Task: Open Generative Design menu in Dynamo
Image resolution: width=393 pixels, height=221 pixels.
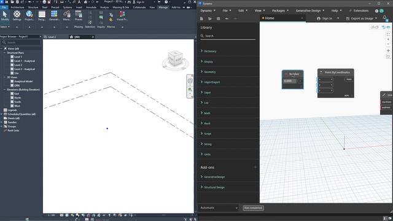Action: coord(309,11)
